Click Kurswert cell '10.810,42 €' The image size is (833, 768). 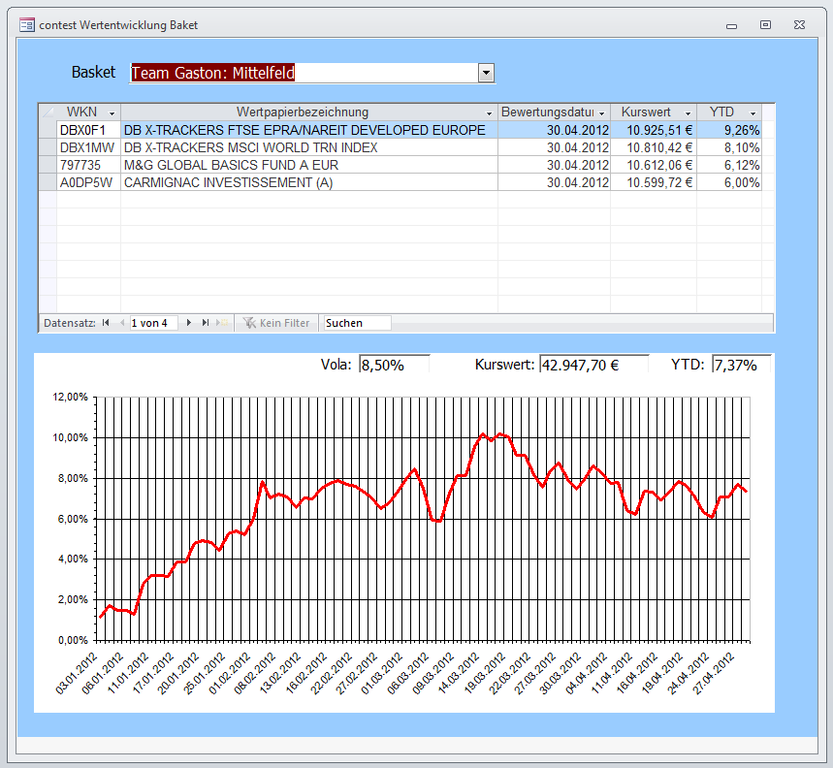coord(654,147)
